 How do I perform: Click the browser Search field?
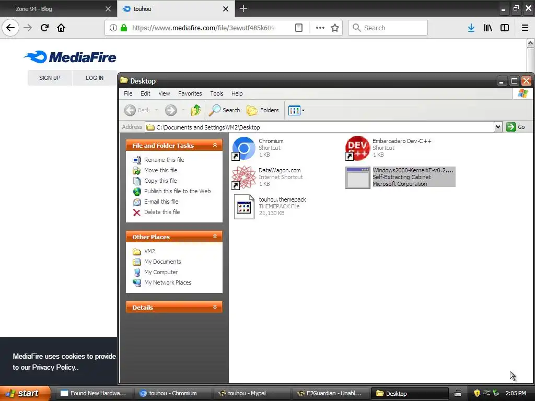tap(388, 28)
